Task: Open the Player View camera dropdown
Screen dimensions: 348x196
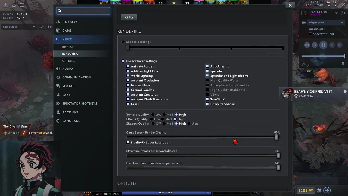Action: pos(326,23)
